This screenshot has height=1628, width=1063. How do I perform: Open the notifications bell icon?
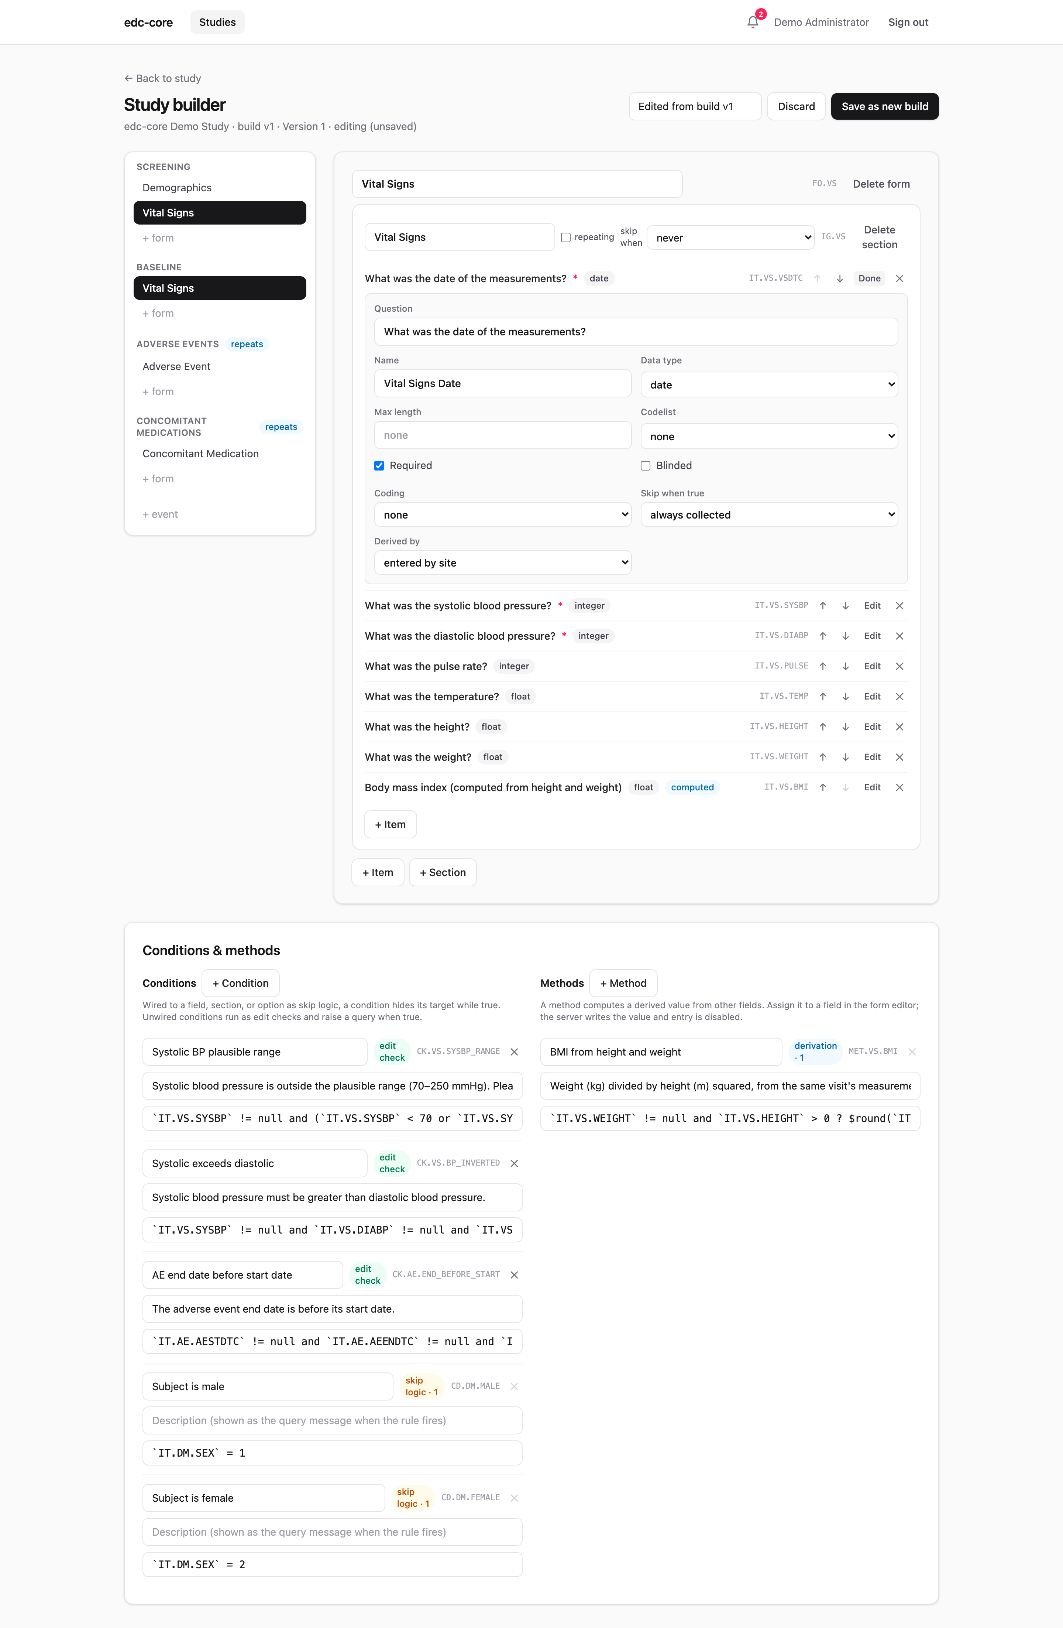click(x=753, y=22)
